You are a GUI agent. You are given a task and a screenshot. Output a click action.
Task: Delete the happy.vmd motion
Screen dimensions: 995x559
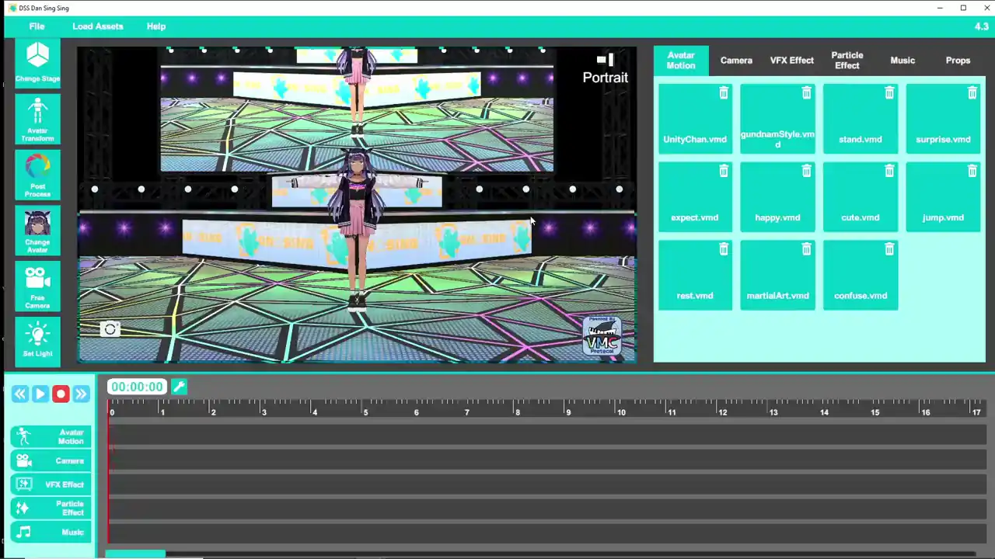pos(806,171)
